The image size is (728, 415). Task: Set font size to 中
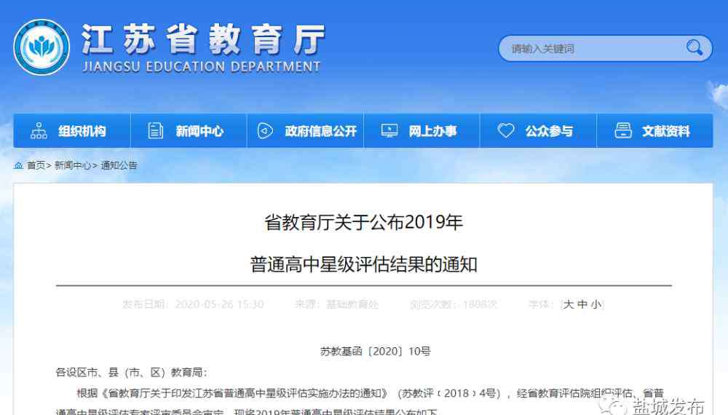click(582, 304)
